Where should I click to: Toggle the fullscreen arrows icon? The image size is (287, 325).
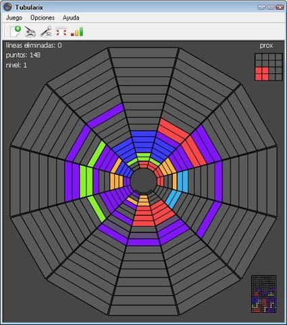point(61,32)
